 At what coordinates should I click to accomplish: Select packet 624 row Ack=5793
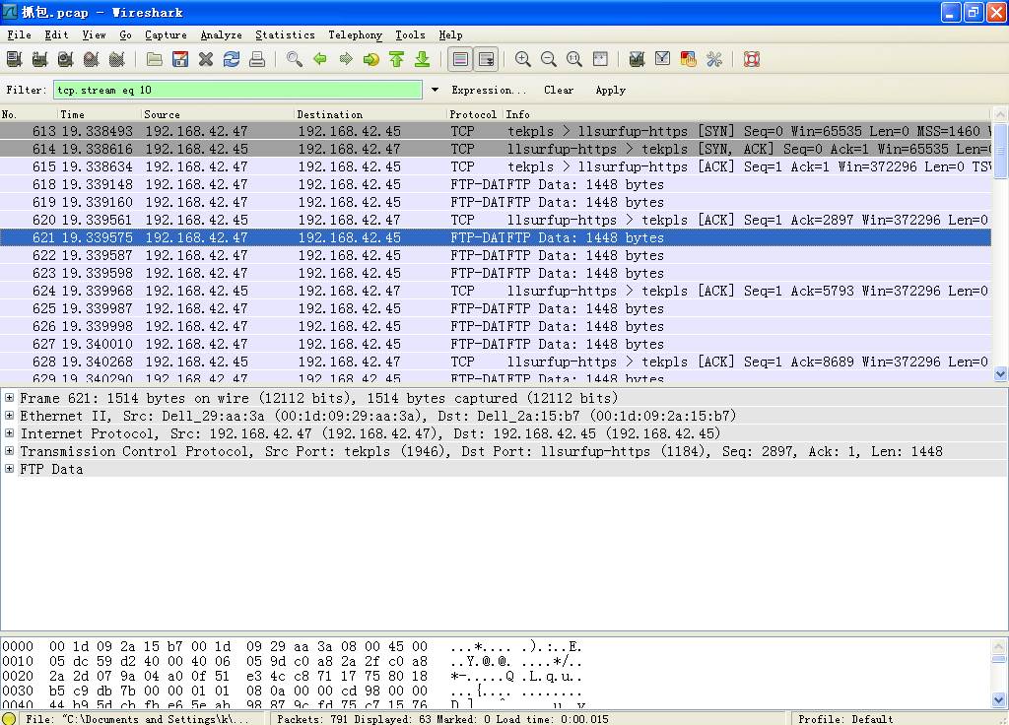point(496,291)
